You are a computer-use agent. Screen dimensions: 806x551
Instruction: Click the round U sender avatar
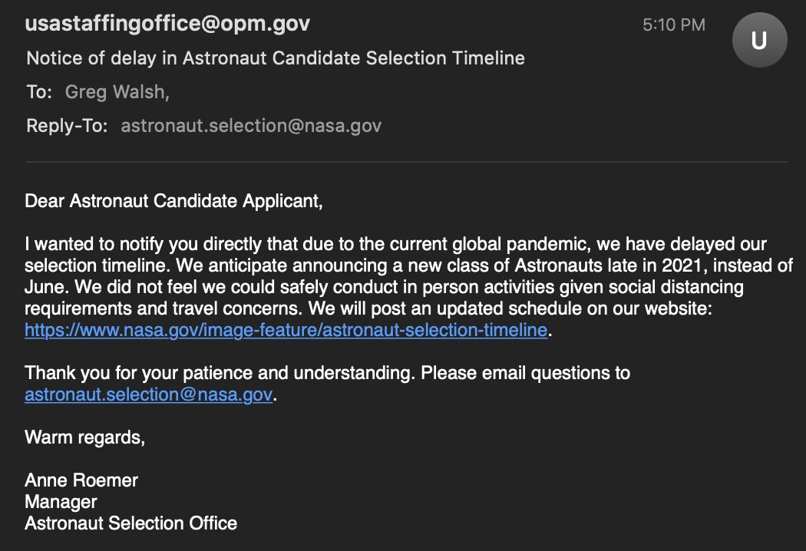coord(759,40)
